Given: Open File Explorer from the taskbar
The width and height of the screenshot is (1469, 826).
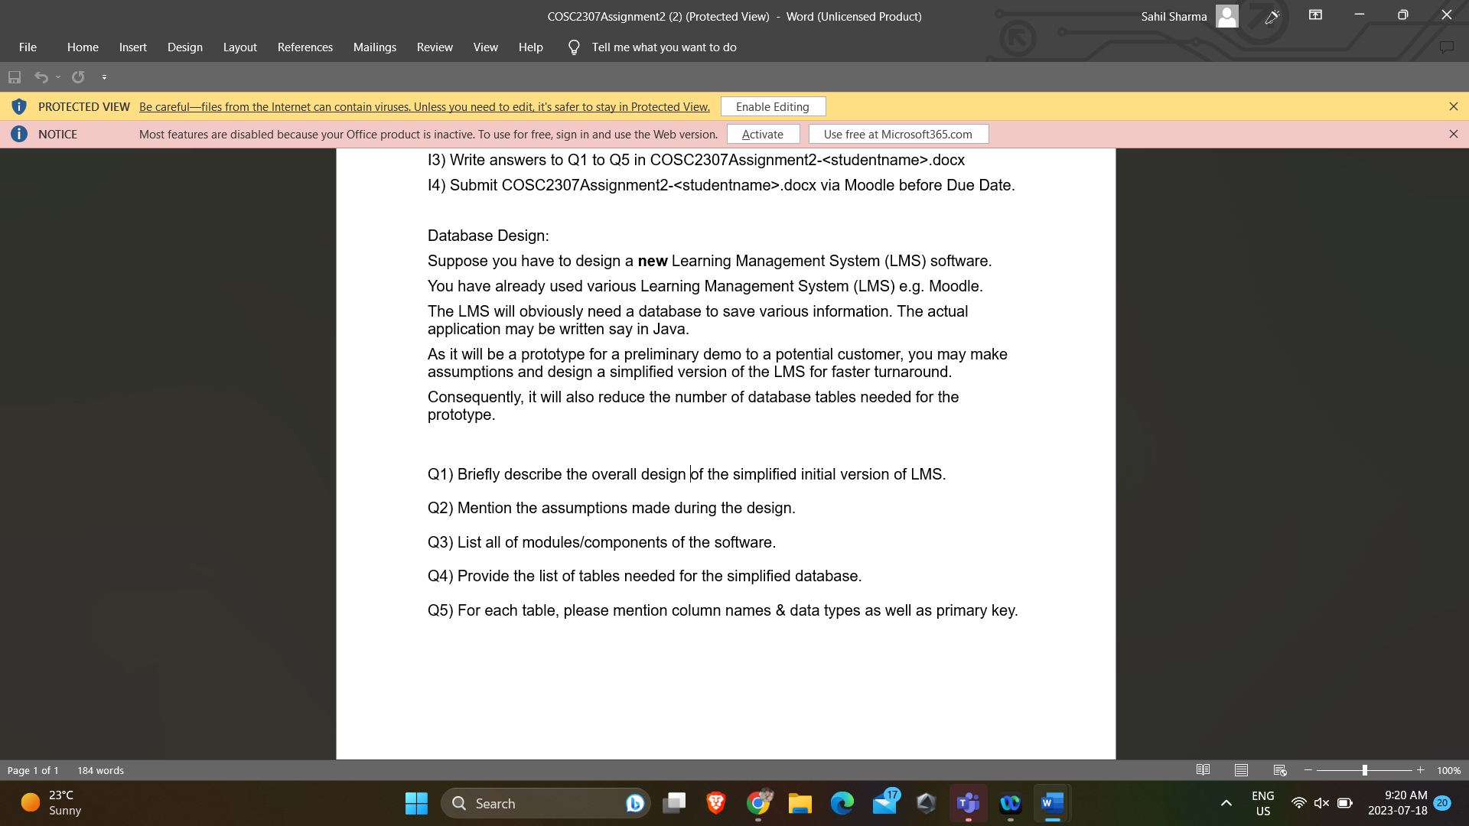Looking at the screenshot, I should [x=800, y=803].
